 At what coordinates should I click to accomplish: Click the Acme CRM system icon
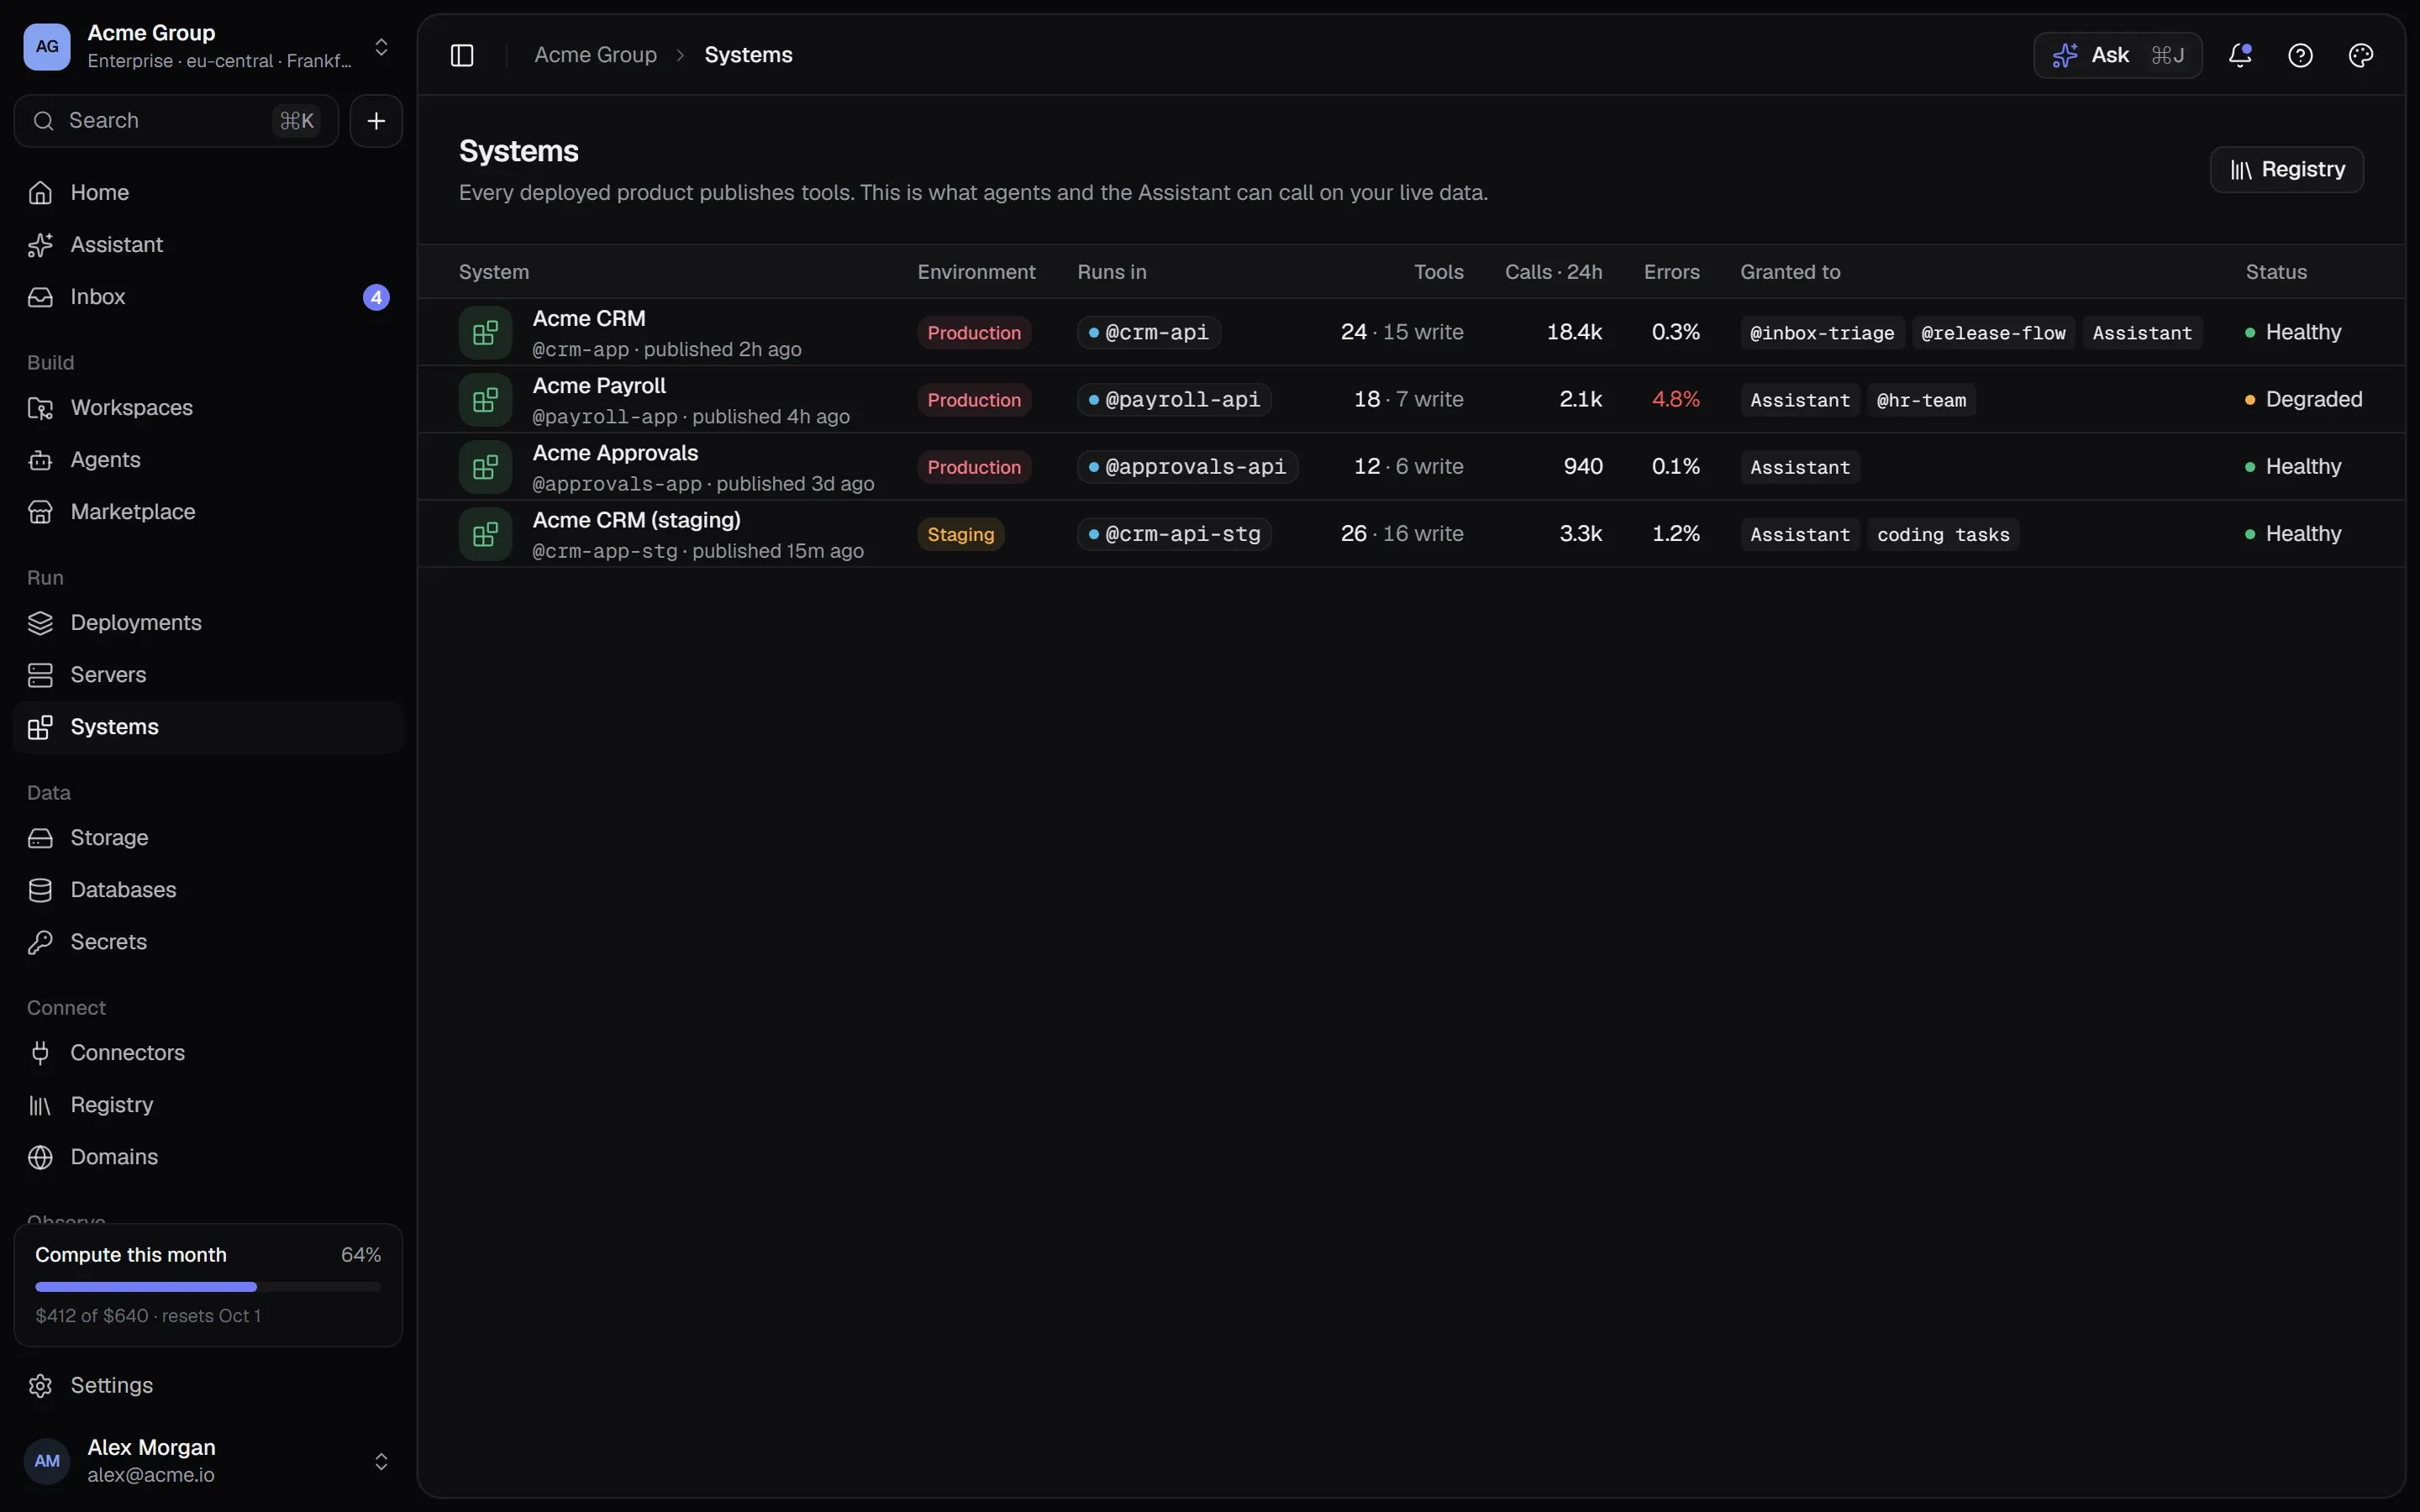point(485,332)
